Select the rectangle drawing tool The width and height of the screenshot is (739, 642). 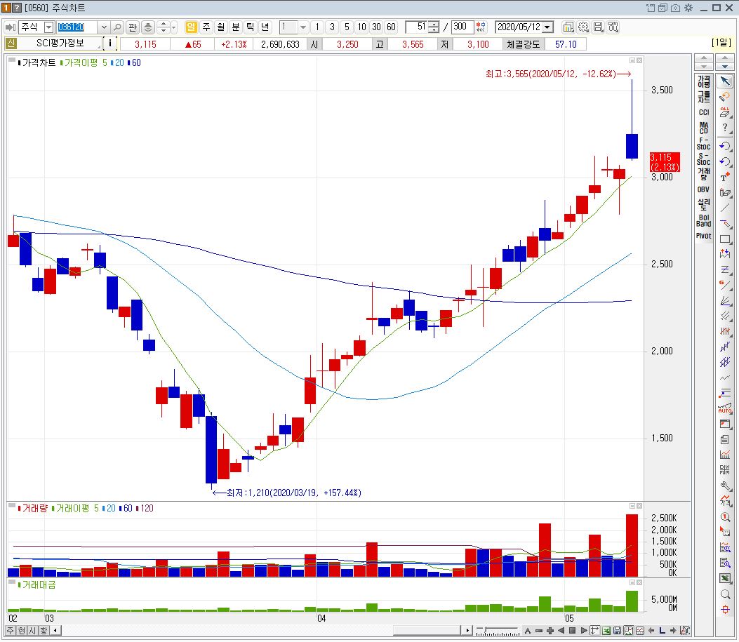tap(726, 239)
